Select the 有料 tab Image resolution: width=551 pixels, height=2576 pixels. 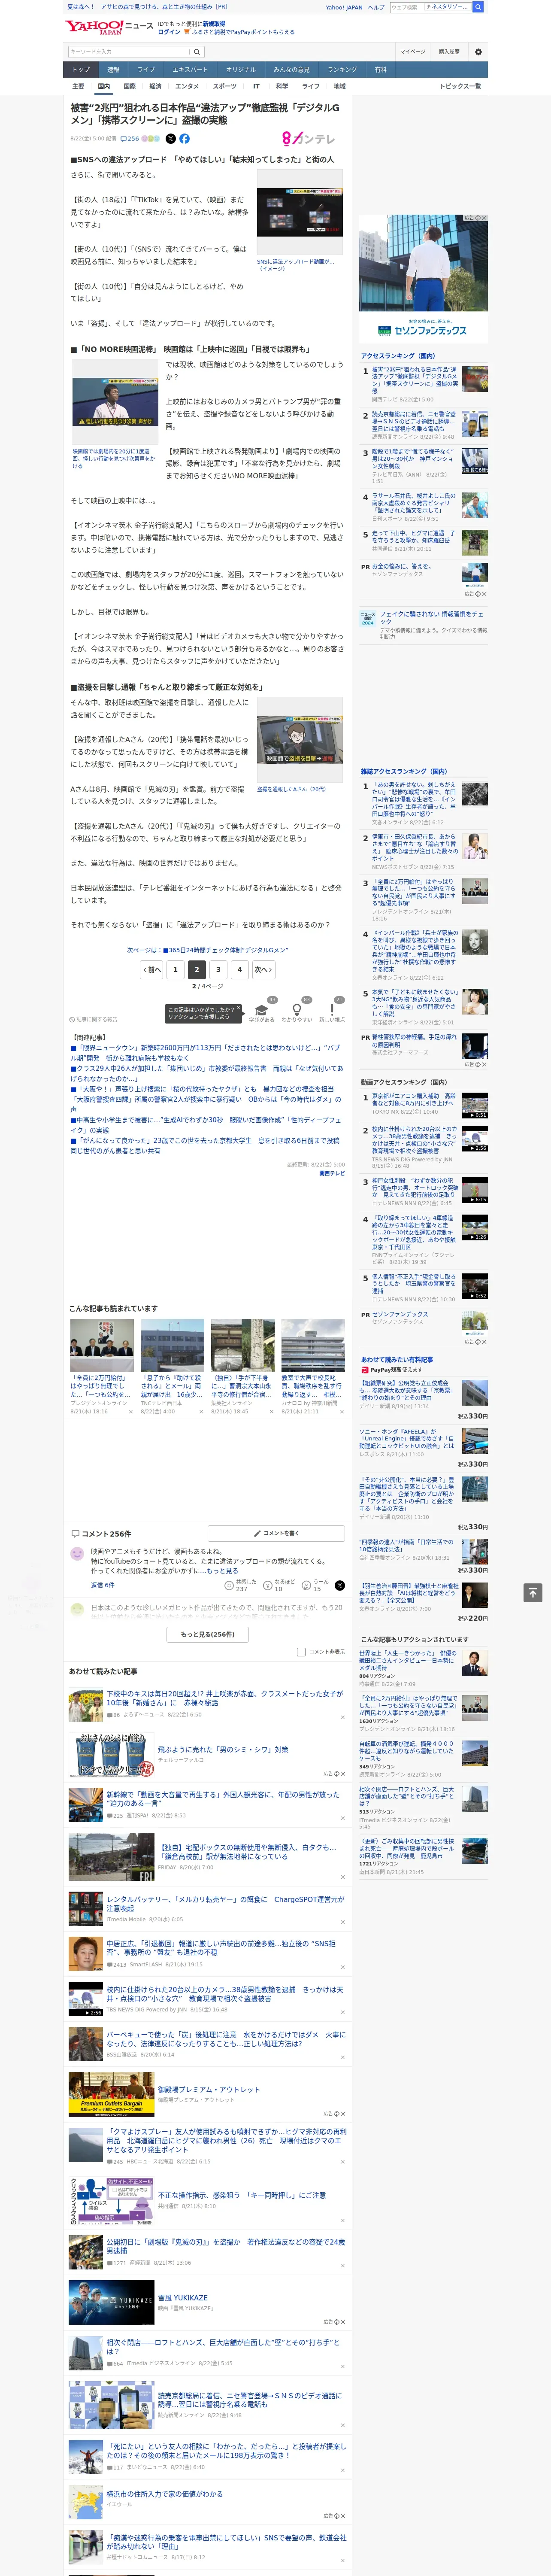click(380, 70)
